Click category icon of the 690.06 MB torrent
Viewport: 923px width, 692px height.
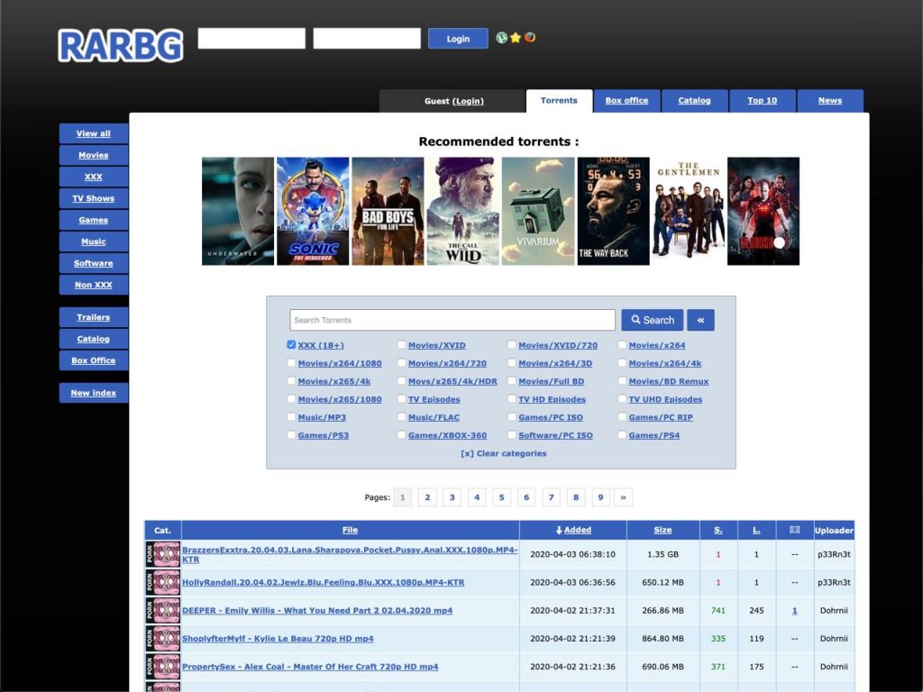click(163, 667)
